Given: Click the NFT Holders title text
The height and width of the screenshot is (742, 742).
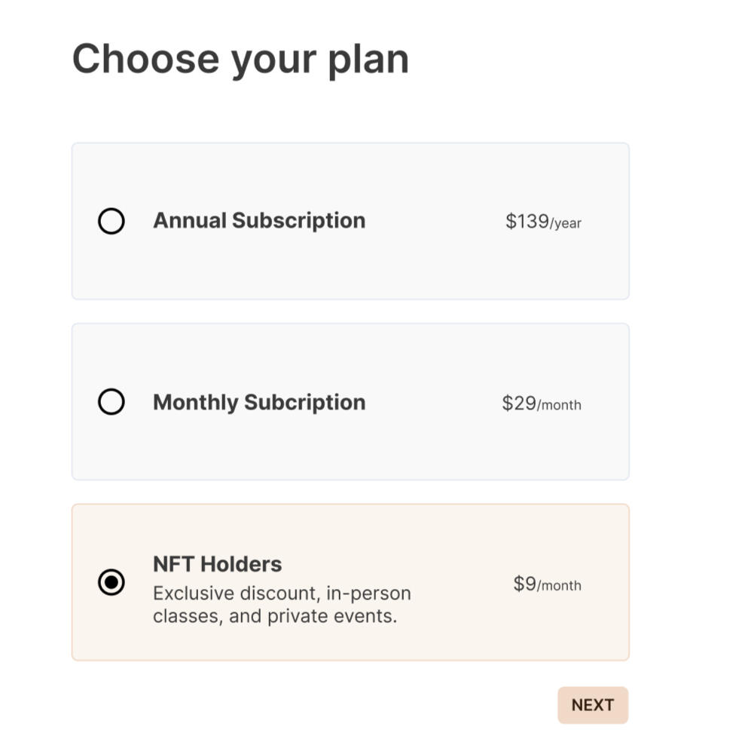Looking at the screenshot, I should tap(217, 564).
